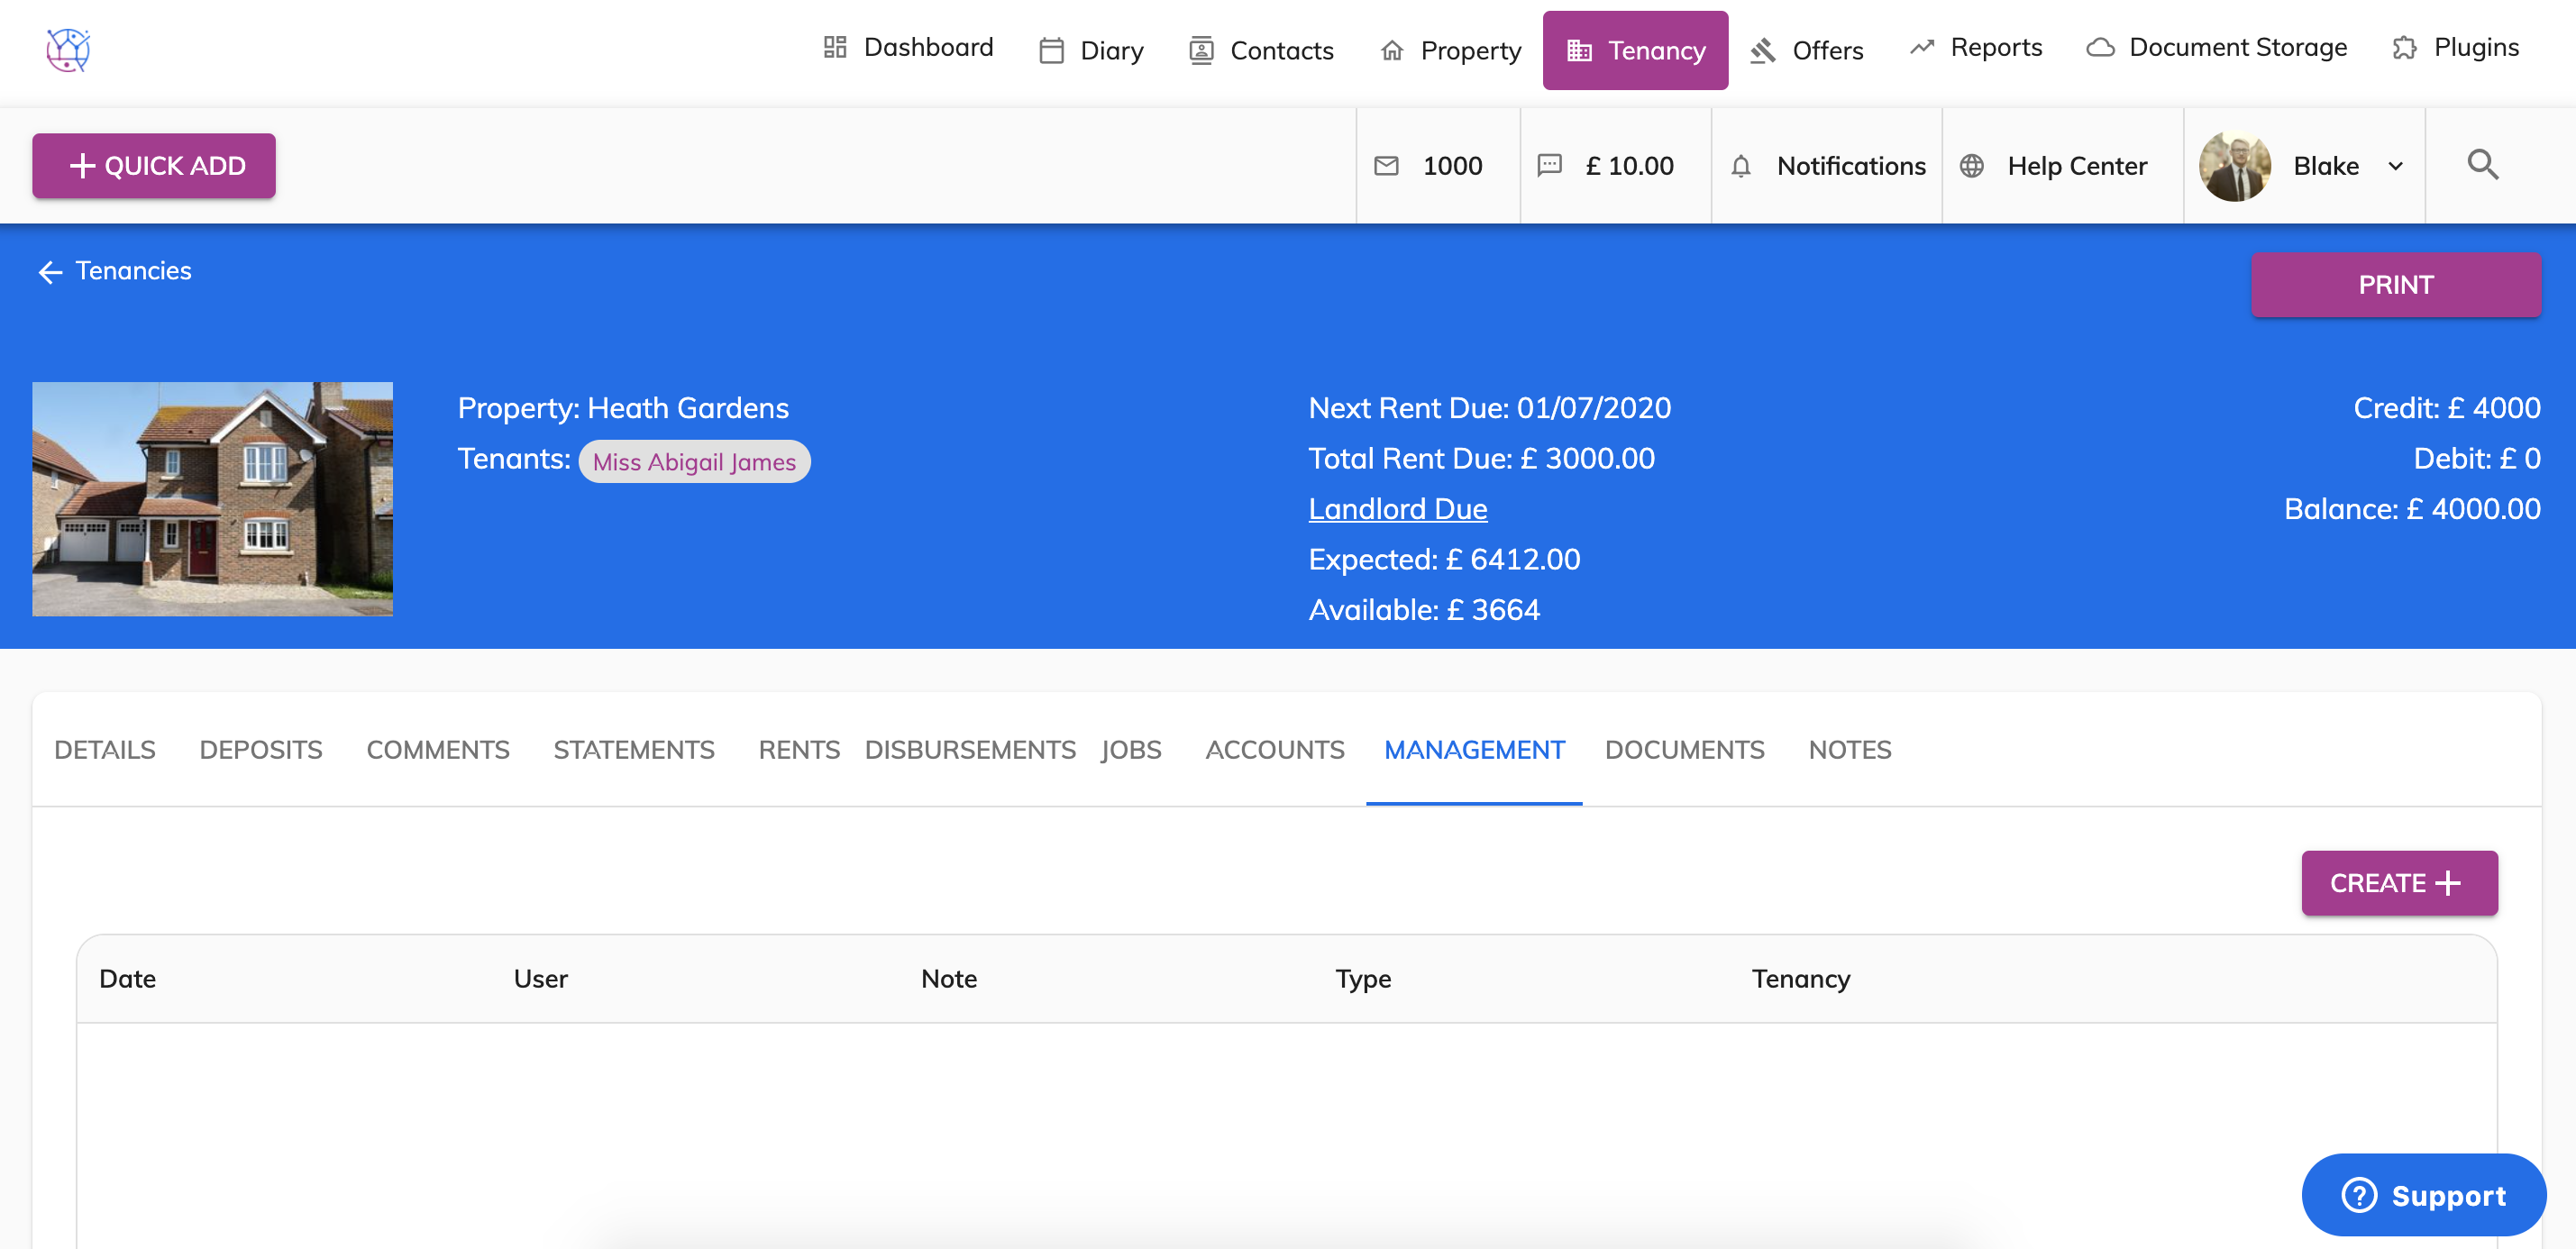Open the Deposits tab
Screen dimensions: 2576x1249
click(x=260, y=749)
